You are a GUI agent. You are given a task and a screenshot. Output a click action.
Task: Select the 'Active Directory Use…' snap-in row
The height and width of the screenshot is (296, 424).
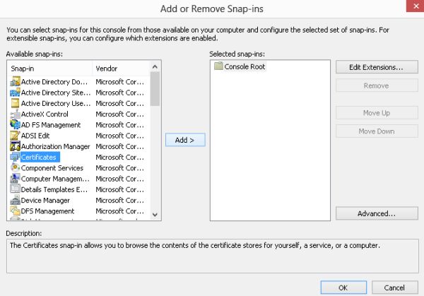[x=77, y=103]
